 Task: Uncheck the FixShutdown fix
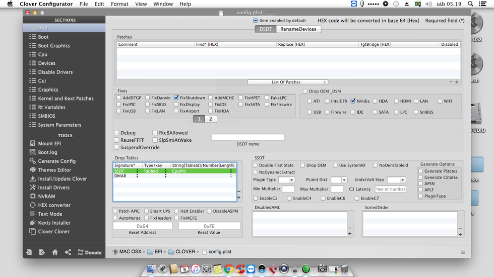coord(176,98)
